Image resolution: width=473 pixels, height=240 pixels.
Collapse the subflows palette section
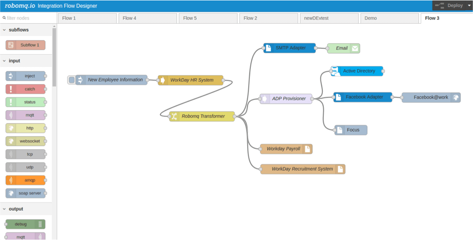(x=4, y=30)
